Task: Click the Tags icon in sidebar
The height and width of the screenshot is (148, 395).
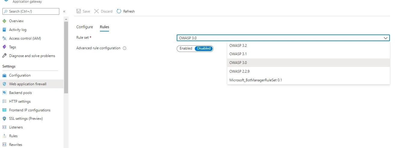Action: pyautogui.click(x=4, y=47)
